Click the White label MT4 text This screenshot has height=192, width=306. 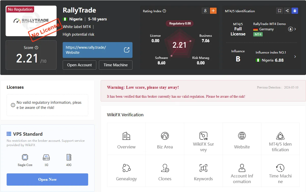[77, 27]
